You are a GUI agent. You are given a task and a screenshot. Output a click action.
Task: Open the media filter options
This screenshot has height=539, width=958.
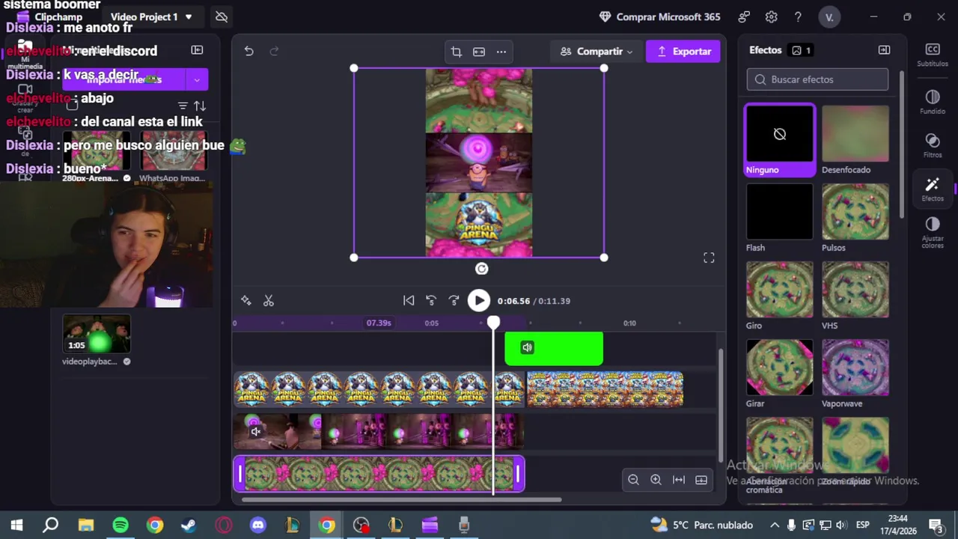183,106
